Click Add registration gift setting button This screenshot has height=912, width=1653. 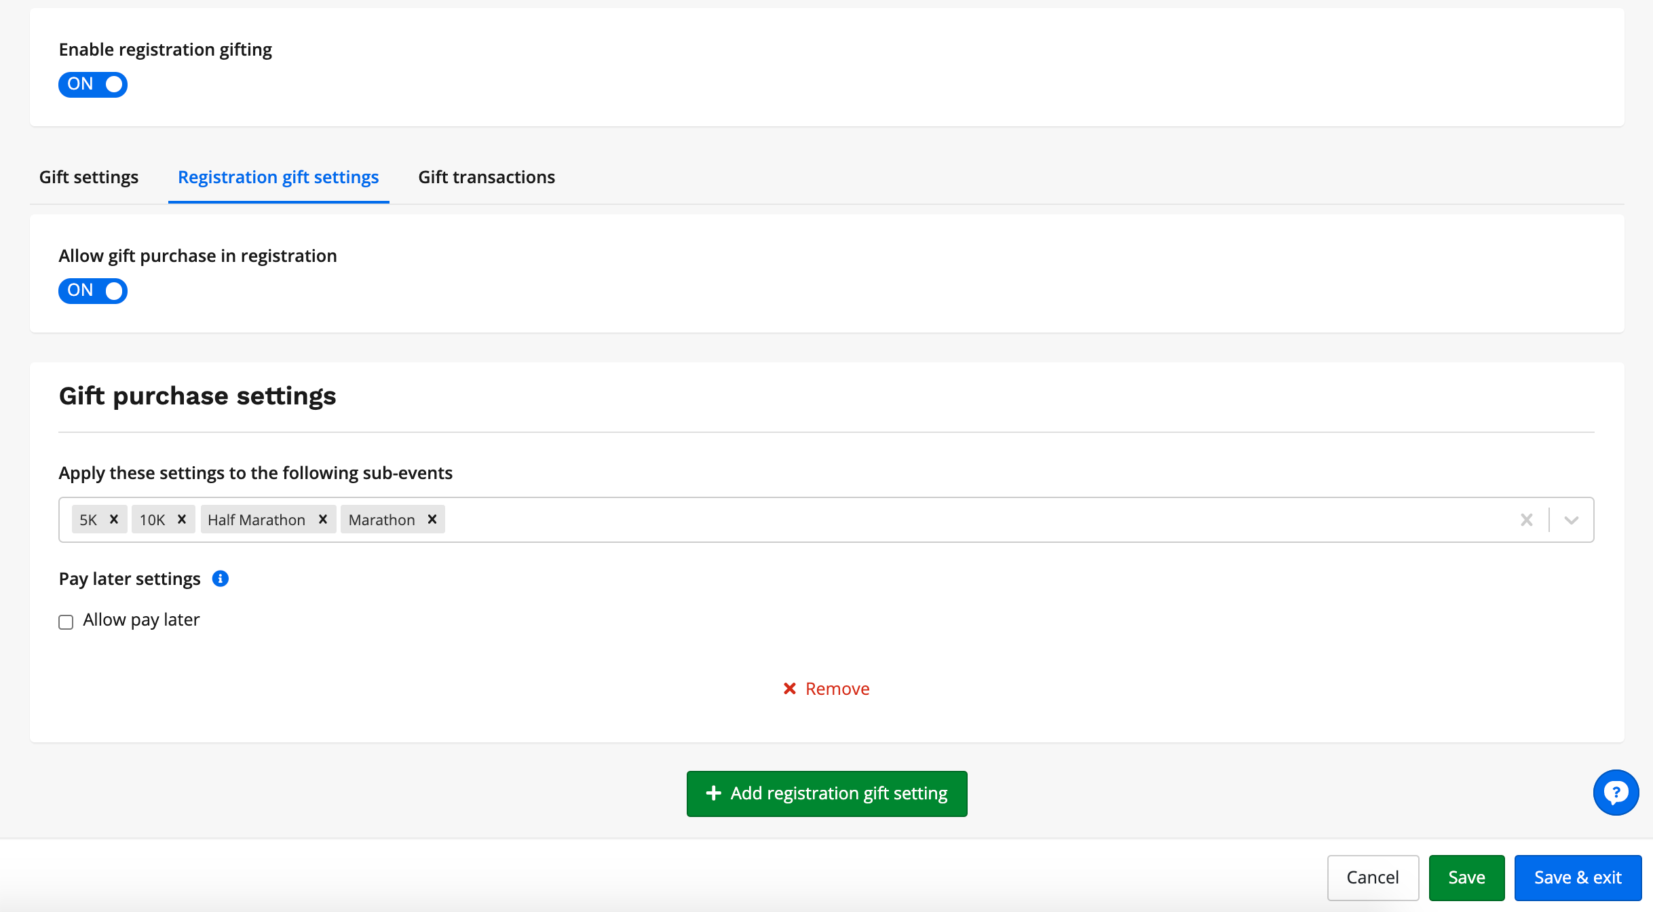point(826,793)
